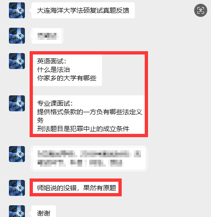Select avatar beside 英语面试 message
211x217 pixels.
(17, 61)
